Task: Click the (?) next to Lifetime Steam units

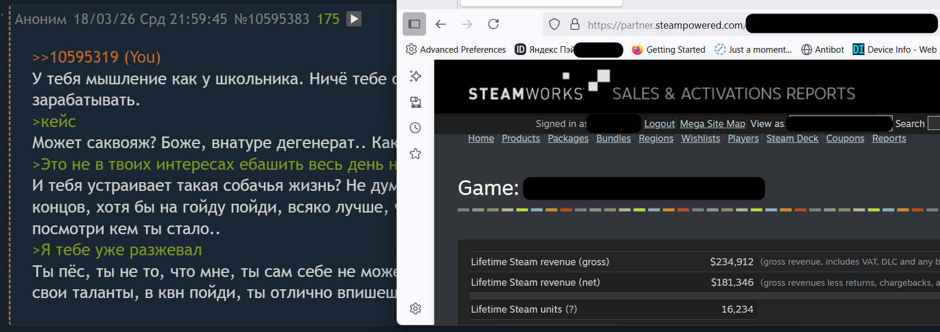Action: coord(571,309)
